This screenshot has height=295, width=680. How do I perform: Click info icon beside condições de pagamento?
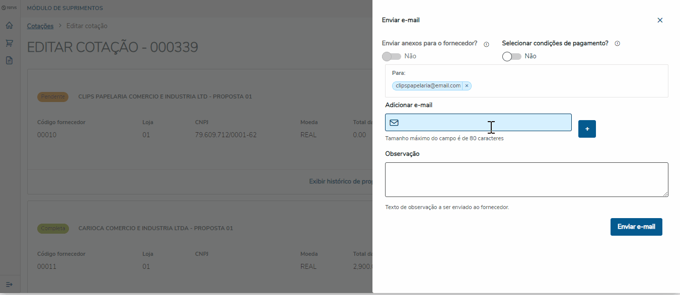tap(617, 44)
